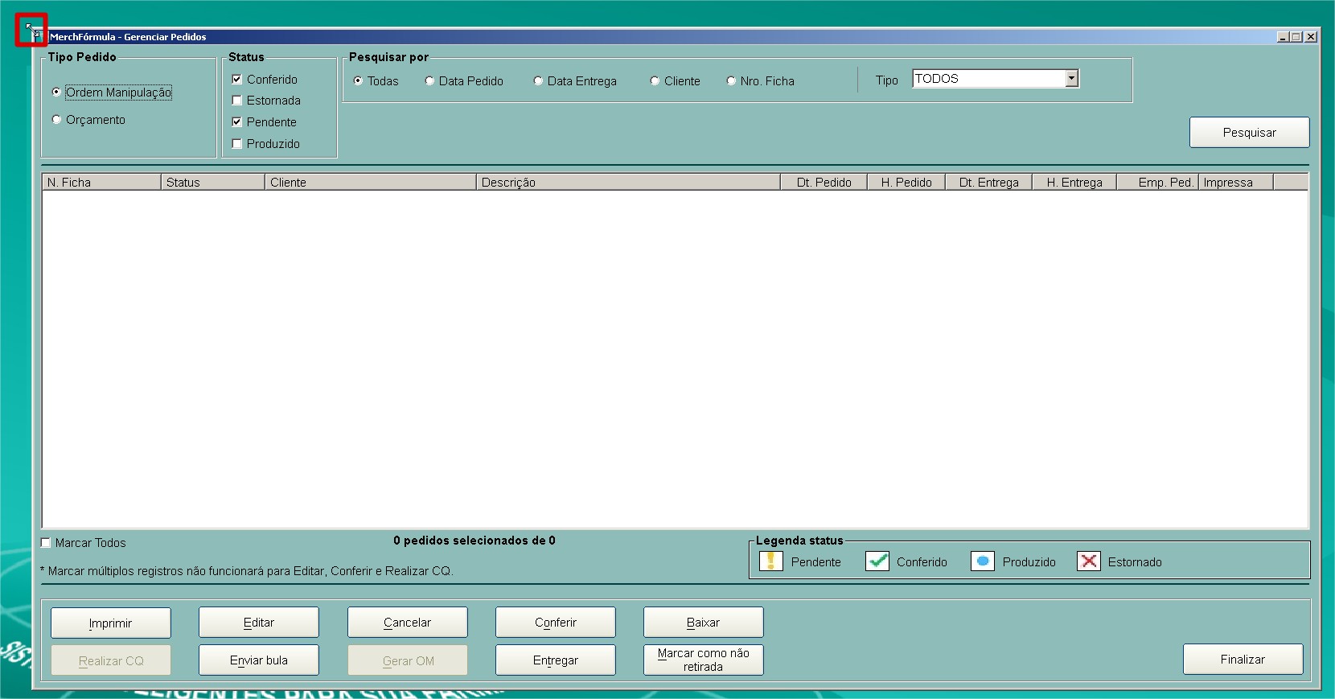
Task: Click the Pendente legend warning icon
Action: 770,561
